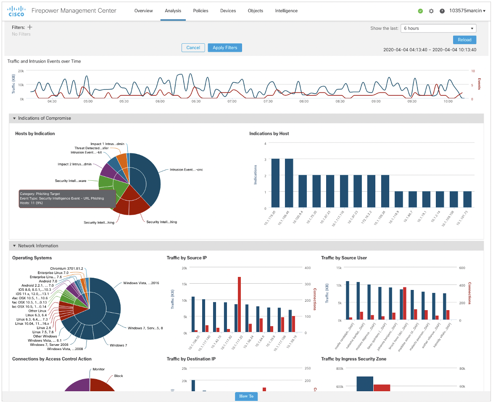
Task: Switch to the Devices tab
Action: click(x=228, y=11)
